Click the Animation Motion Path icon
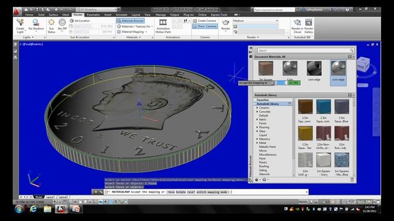The width and height of the screenshot is (394, 221). 163,23
